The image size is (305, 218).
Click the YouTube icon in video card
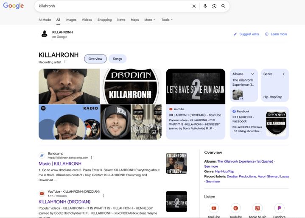[x=171, y=109]
